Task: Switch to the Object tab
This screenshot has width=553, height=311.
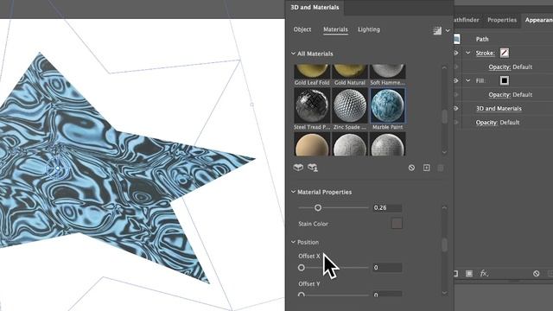Action: click(x=302, y=29)
